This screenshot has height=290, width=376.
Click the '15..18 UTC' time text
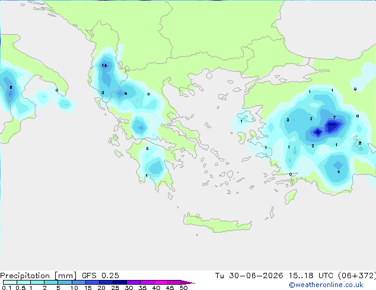tap(311, 276)
